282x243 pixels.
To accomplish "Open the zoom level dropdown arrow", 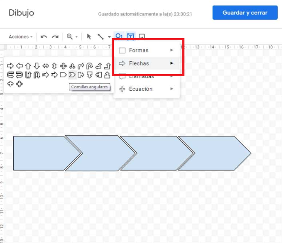I will tap(77, 37).
